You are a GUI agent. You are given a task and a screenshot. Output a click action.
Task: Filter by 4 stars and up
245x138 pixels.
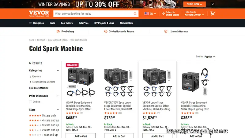44,121
